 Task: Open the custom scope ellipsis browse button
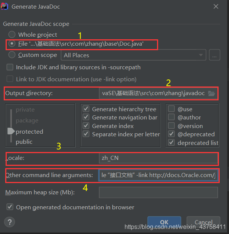(x=214, y=55)
